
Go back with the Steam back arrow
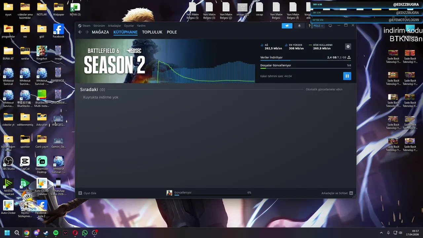click(80, 32)
